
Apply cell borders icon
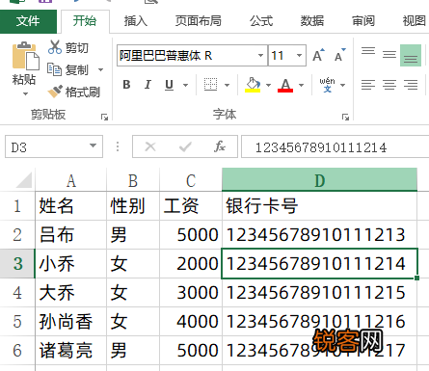point(211,85)
